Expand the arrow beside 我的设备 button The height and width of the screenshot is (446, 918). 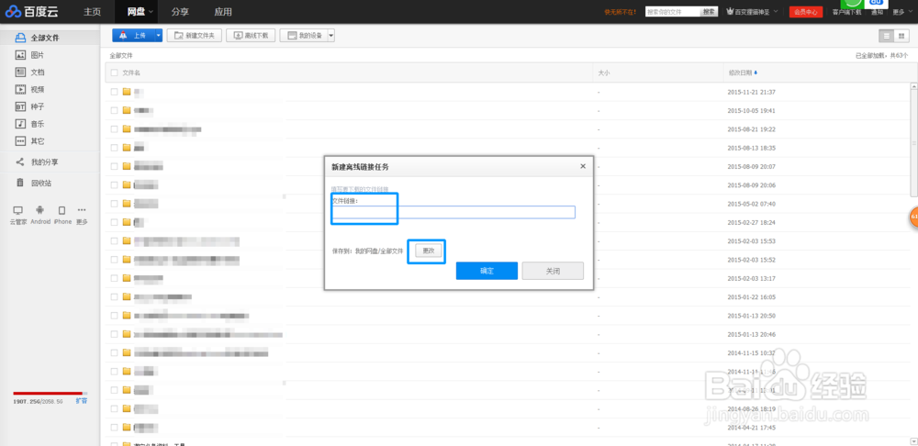330,36
